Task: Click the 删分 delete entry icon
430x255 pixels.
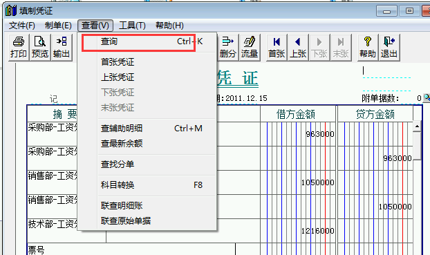Action: [x=227, y=47]
